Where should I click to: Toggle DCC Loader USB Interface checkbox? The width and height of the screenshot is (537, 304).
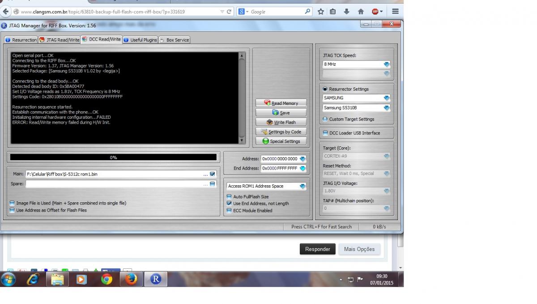click(325, 133)
